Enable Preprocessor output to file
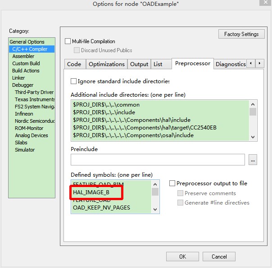 pos(172,183)
